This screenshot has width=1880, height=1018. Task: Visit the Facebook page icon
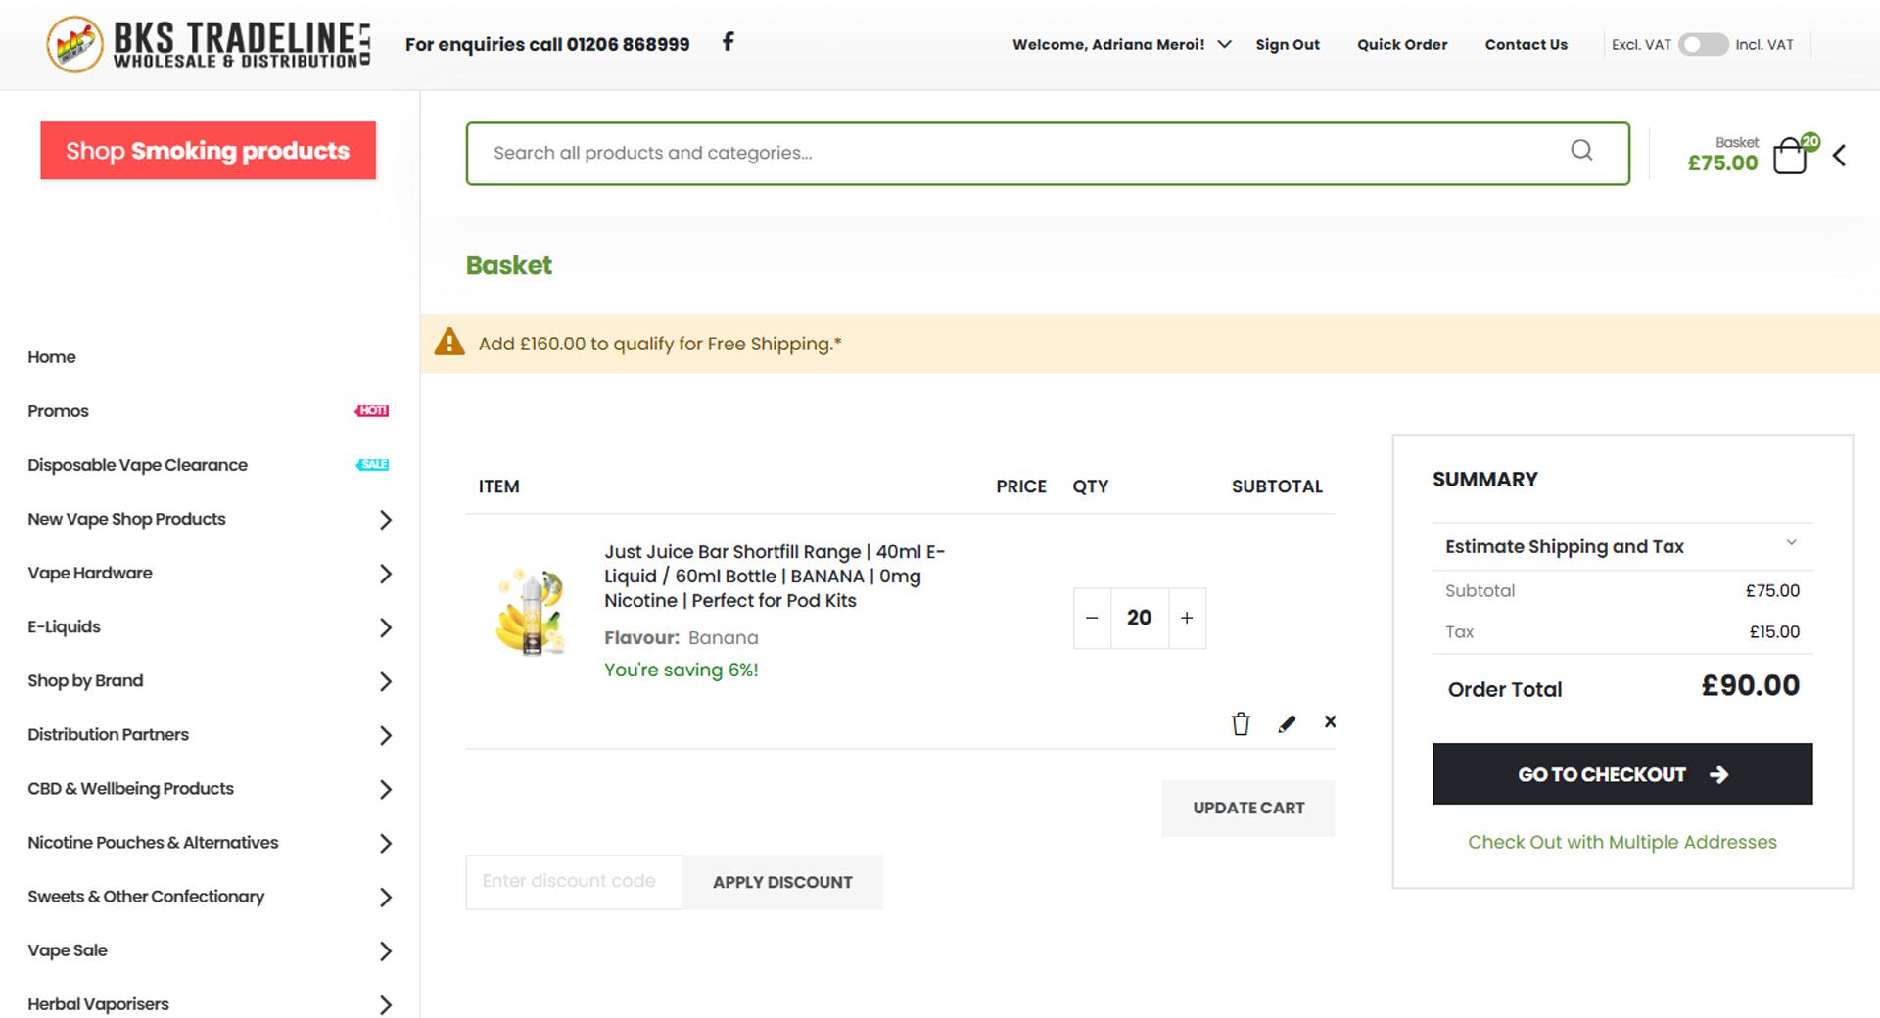click(728, 41)
